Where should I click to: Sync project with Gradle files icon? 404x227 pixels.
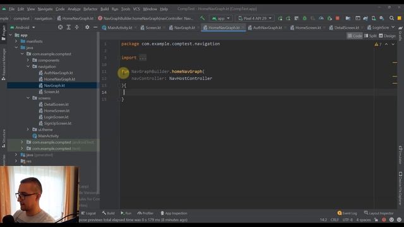(365, 18)
